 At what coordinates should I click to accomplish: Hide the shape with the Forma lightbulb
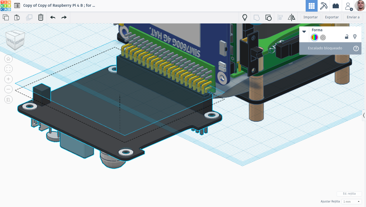coord(355,37)
